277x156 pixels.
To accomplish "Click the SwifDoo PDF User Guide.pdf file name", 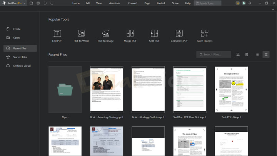I will (190, 117).
